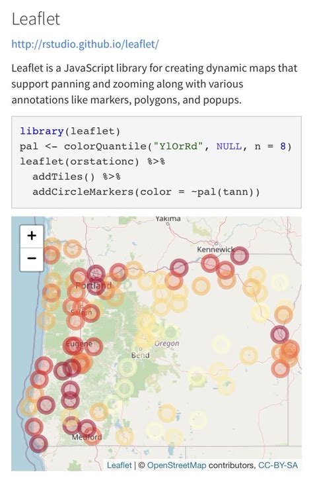Click the Kennewick city label
Viewport: 313px width, 484px height.
[215, 250]
